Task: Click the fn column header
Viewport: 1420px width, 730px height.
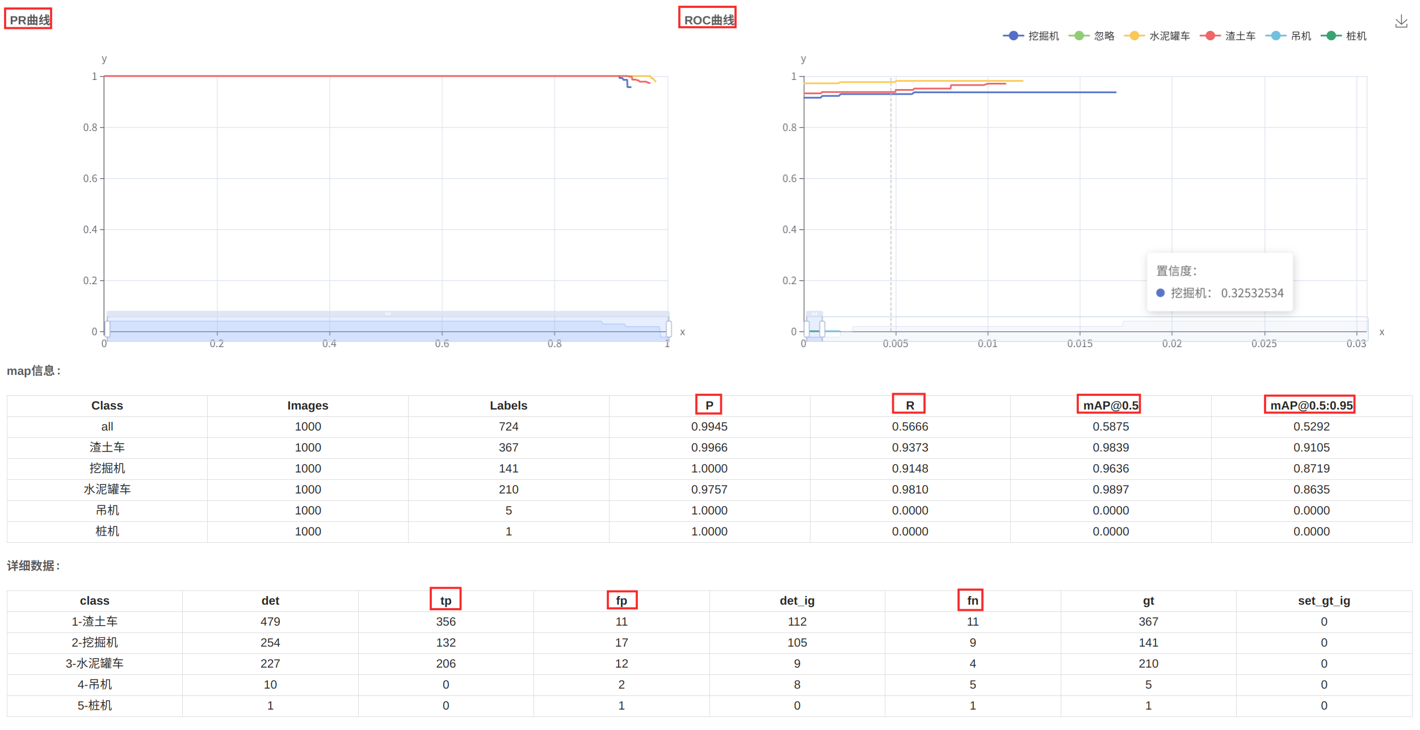Action: (x=972, y=600)
